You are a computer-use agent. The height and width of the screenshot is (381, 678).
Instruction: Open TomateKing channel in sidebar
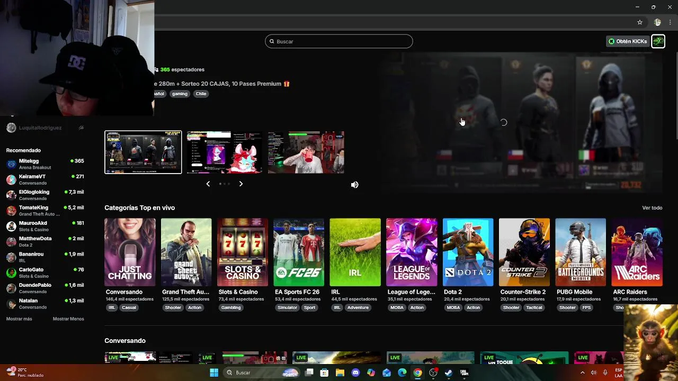pyautogui.click(x=45, y=211)
